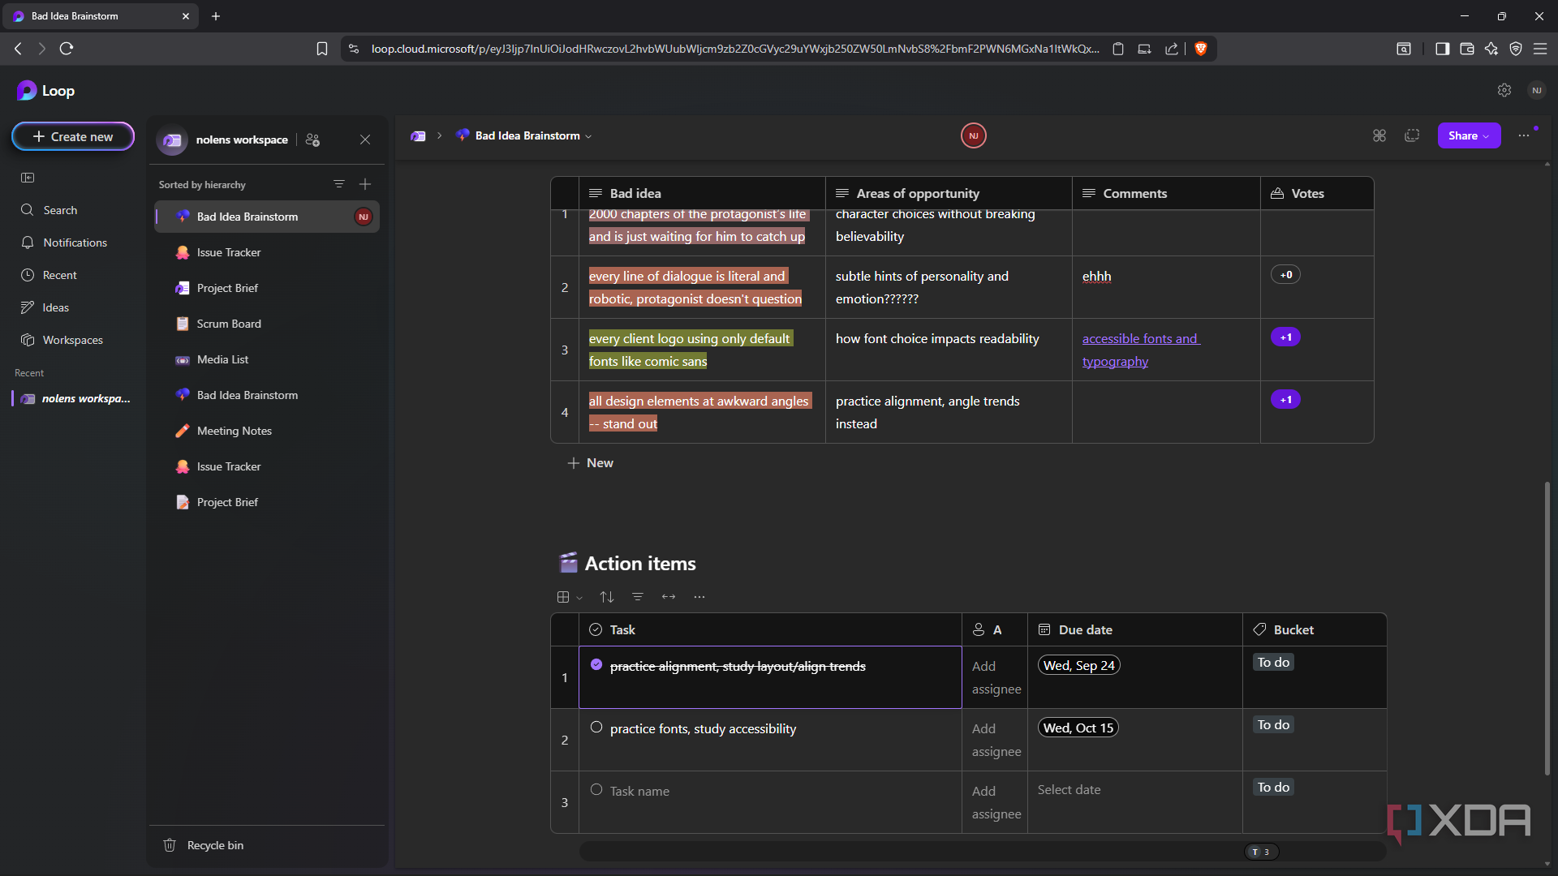
Task: Open the more options ellipsis next to Share
Action: [1524, 135]
